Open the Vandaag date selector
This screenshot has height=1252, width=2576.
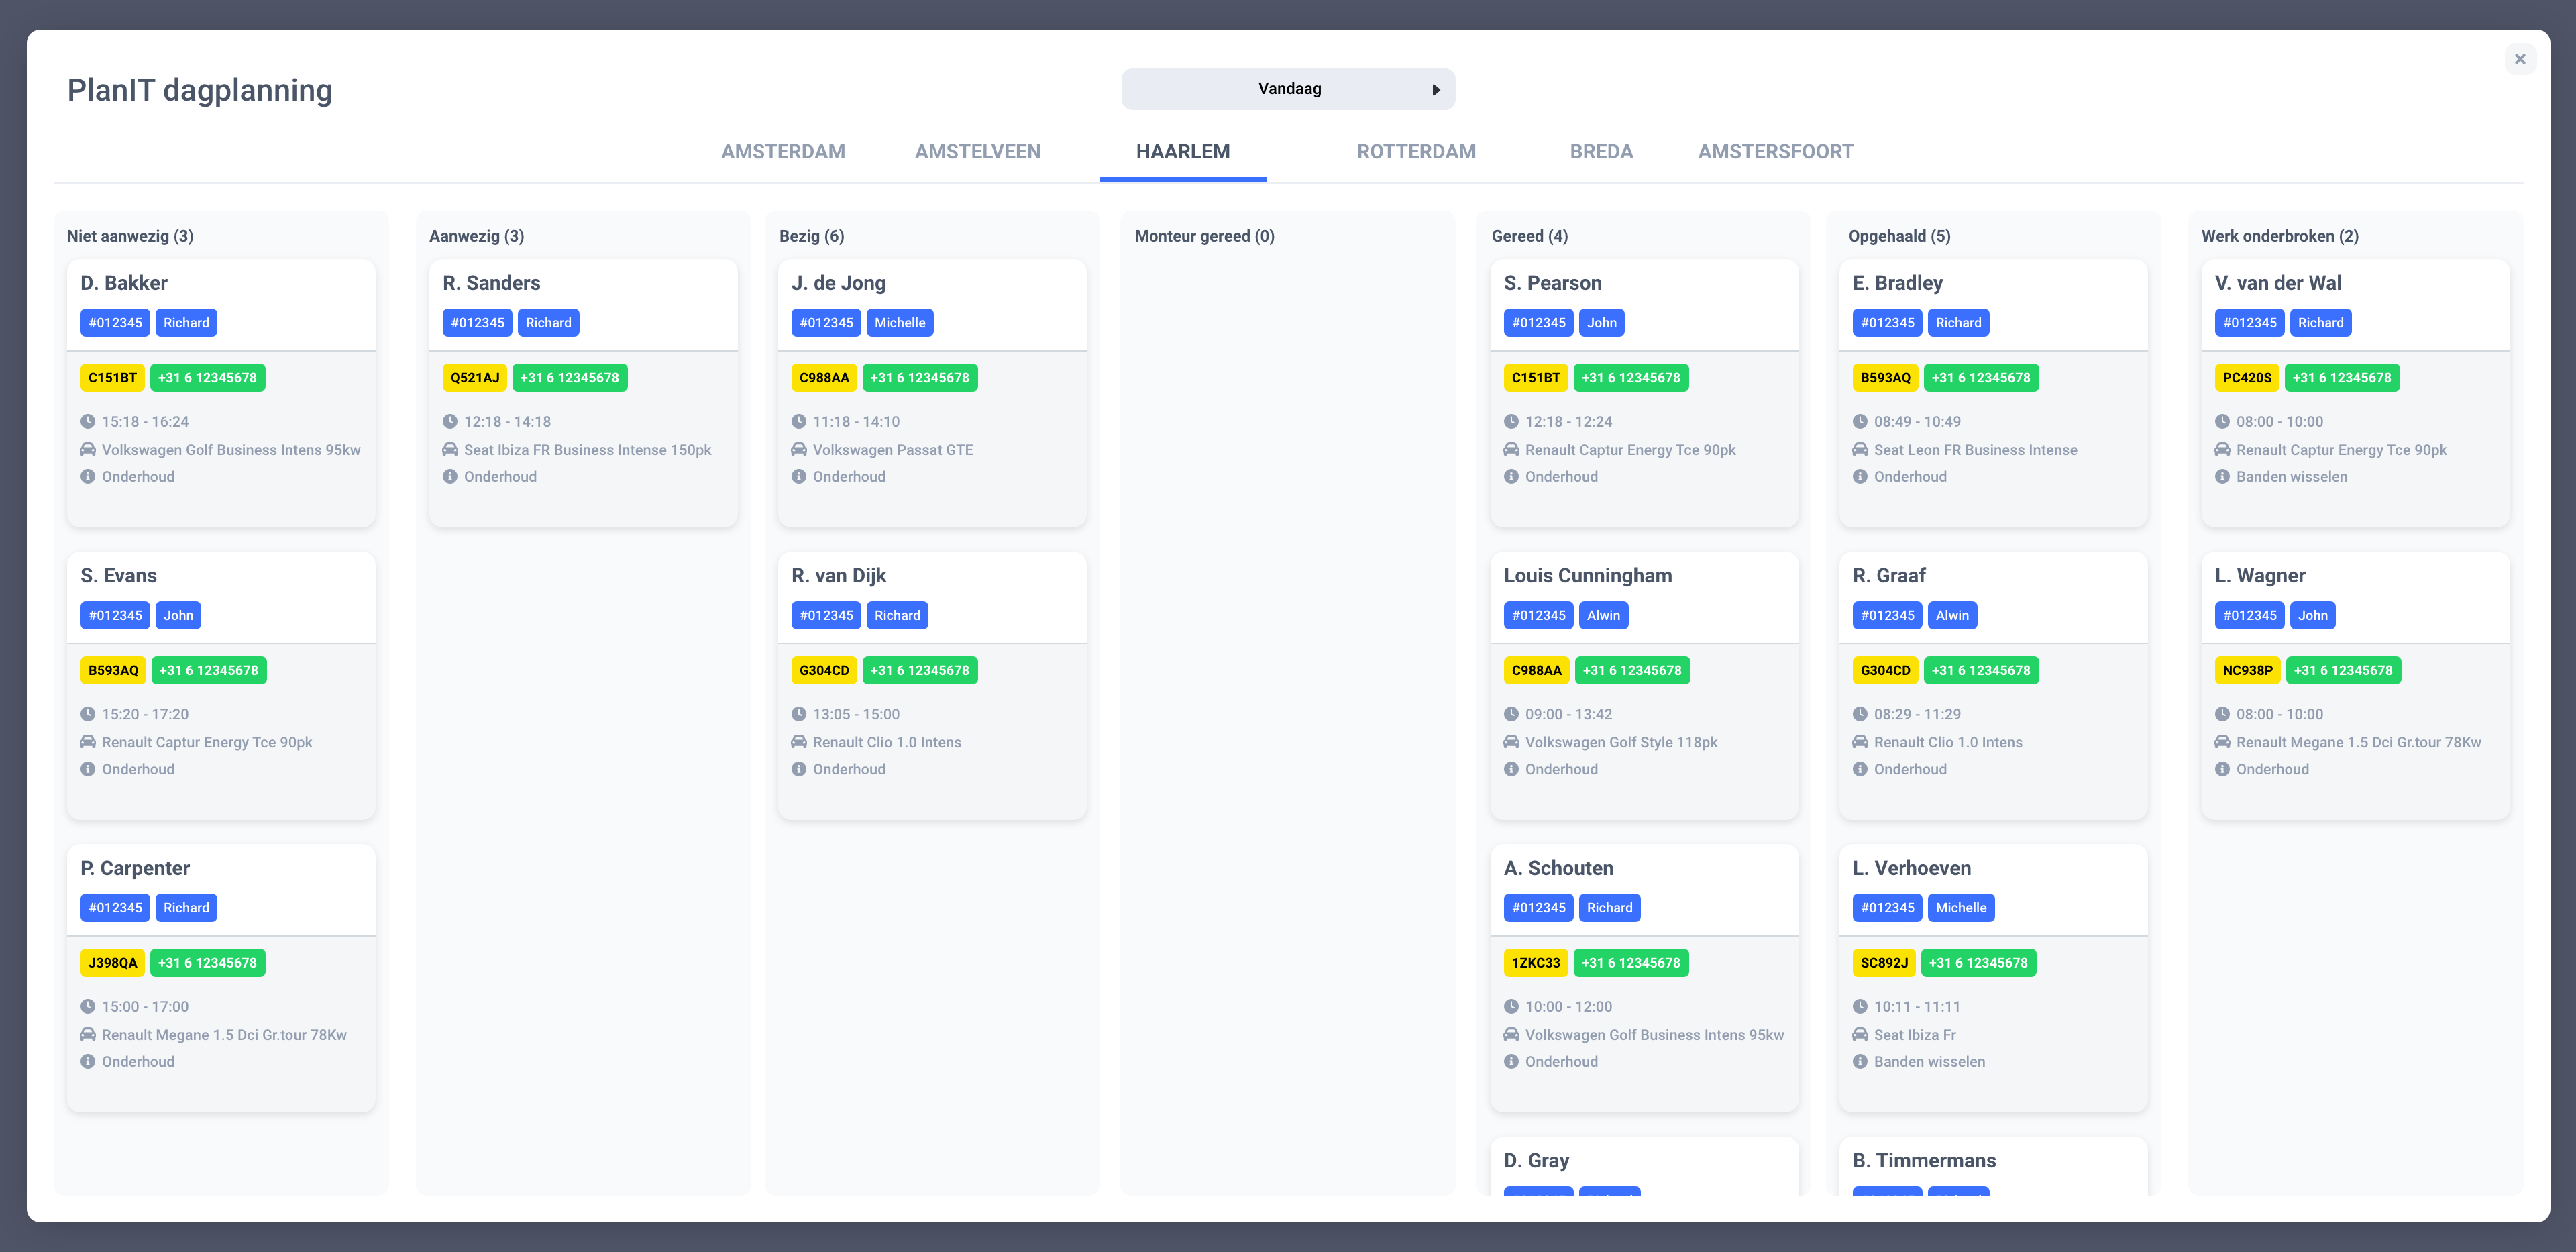(x=1288, y=89)
